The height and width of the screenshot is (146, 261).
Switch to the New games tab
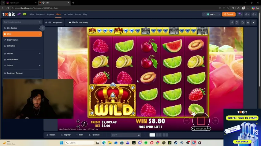pyautogui.click(x=80, y=135)
